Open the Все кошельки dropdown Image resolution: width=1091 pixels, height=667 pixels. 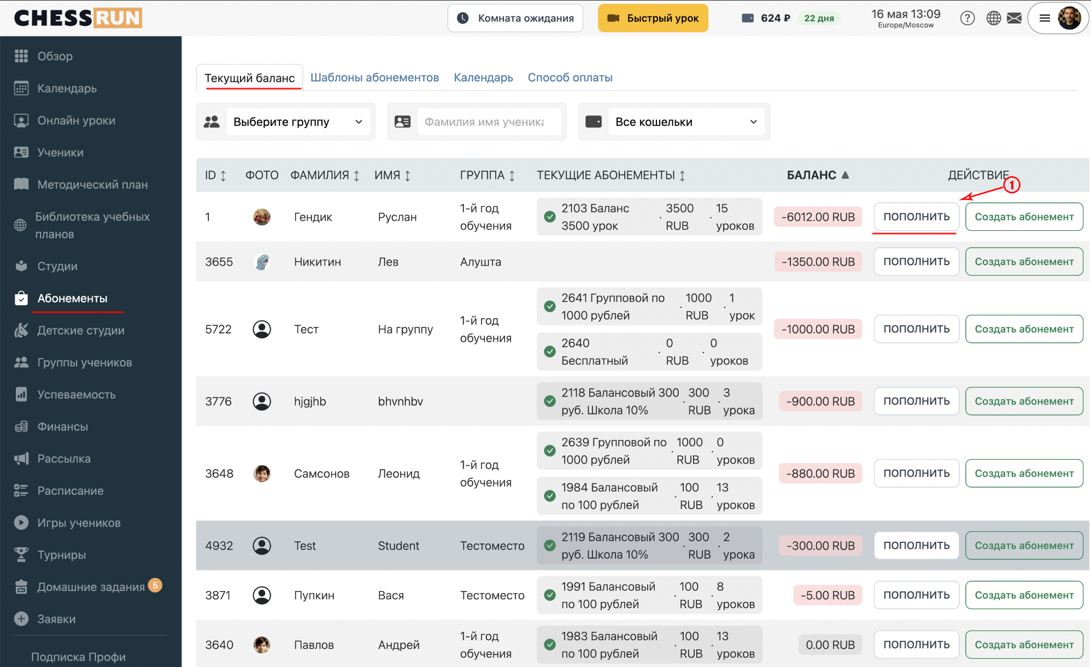pyautogui.click(x=687, y=122)
